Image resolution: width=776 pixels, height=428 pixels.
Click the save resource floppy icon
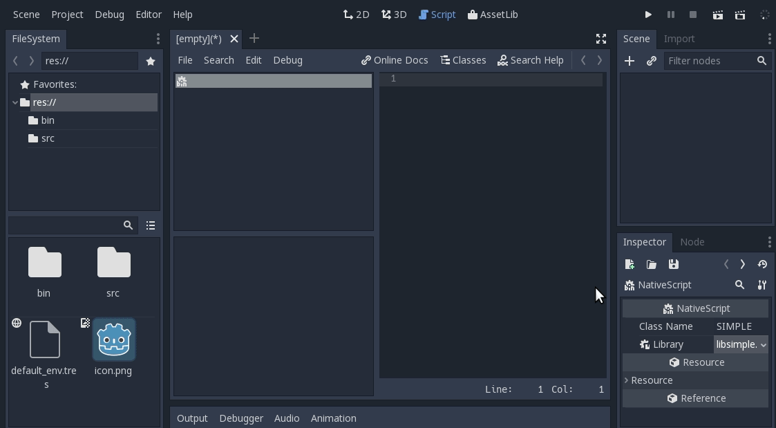(673, 264)
